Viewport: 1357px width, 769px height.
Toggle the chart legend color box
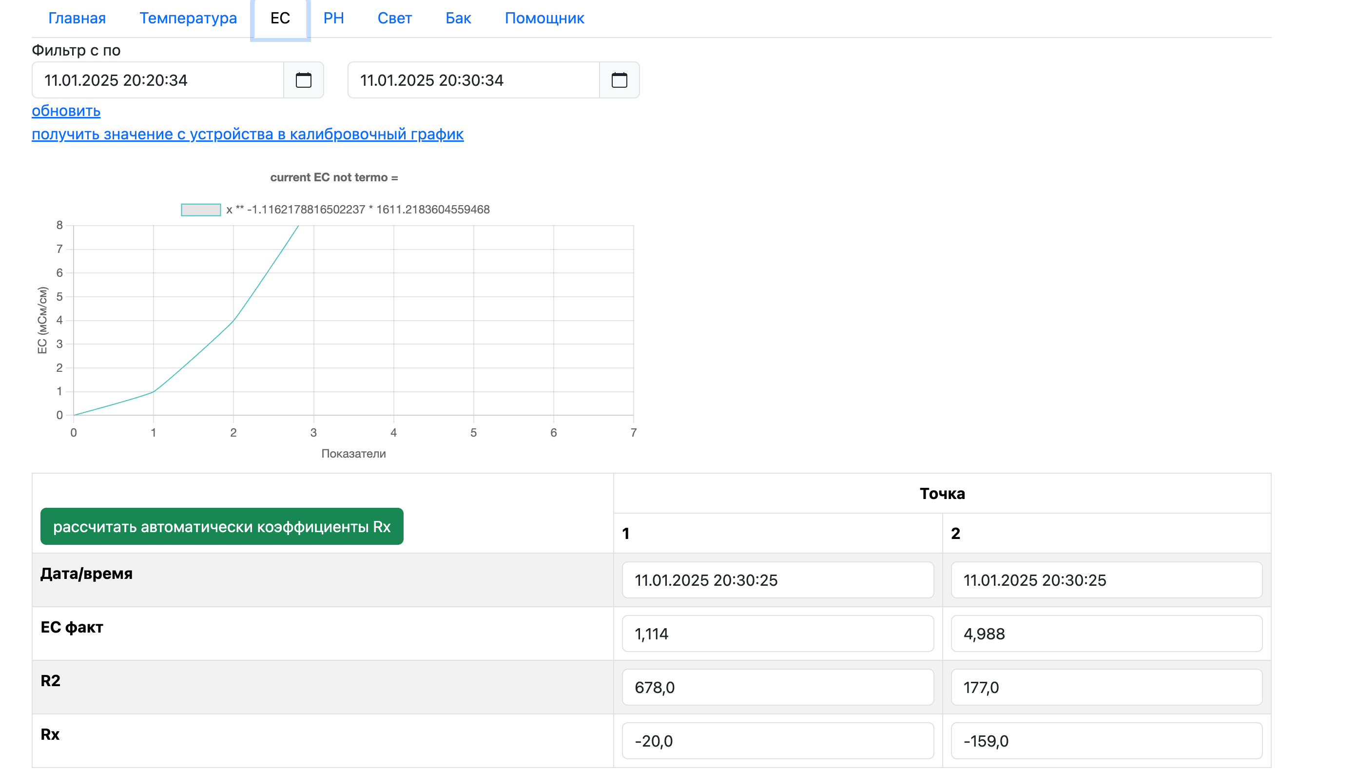click(x=201, y=210)
